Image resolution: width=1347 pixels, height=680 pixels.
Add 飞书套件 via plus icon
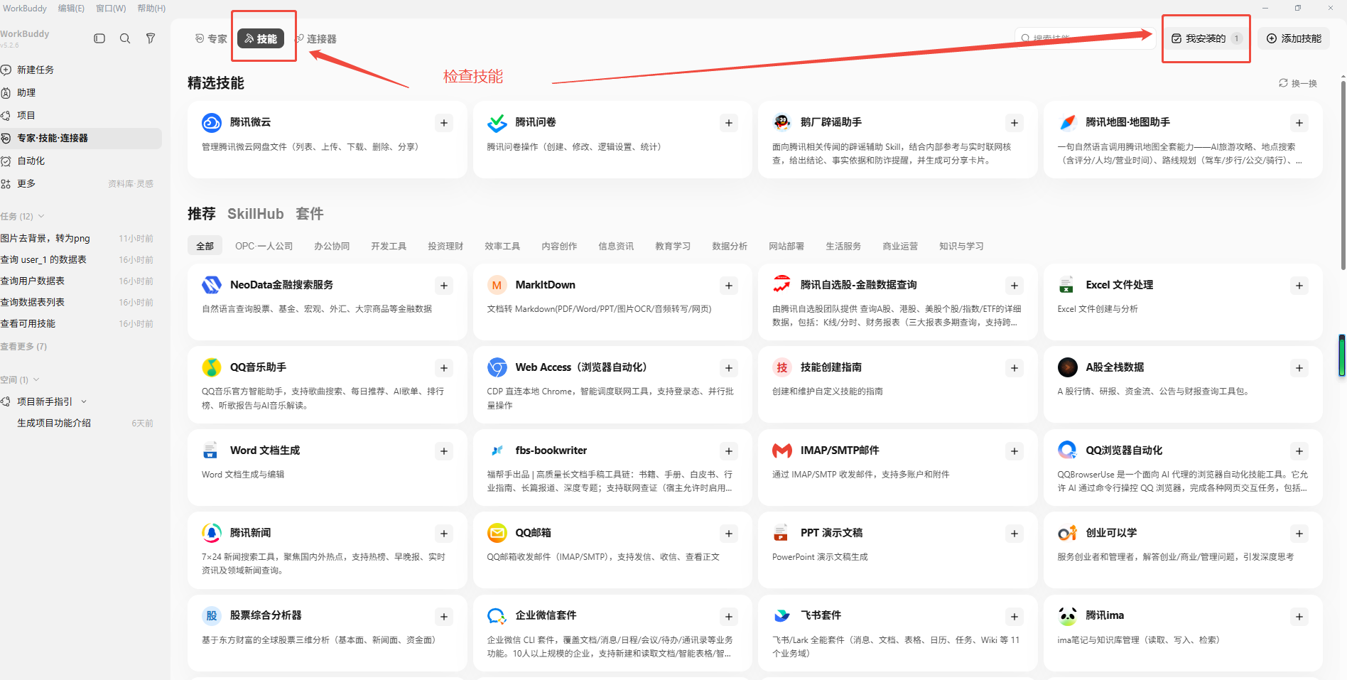point(1015,617)
